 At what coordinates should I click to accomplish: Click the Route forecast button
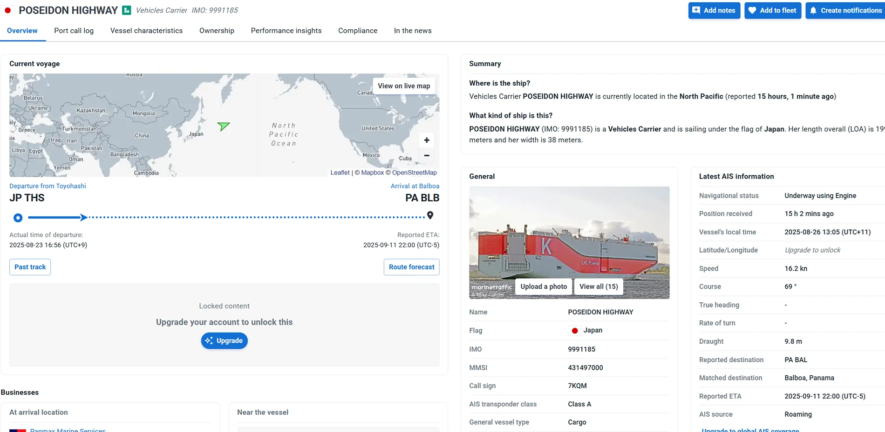[x=411, y=267]
